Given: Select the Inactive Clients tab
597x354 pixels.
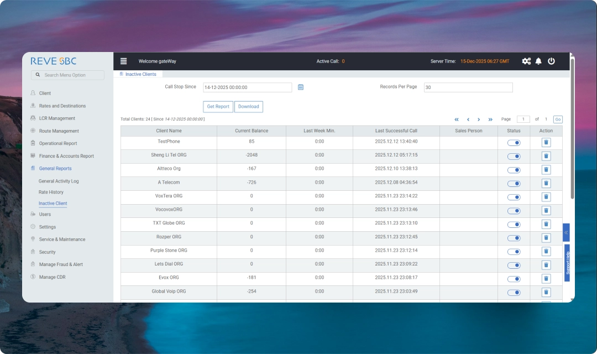Looking at the screenshot, I should pos(140,74).
